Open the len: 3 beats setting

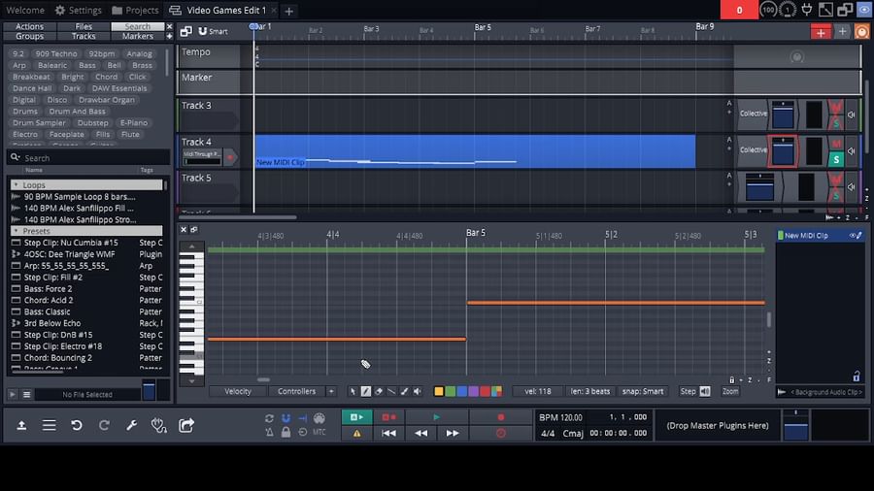(589, 391)
